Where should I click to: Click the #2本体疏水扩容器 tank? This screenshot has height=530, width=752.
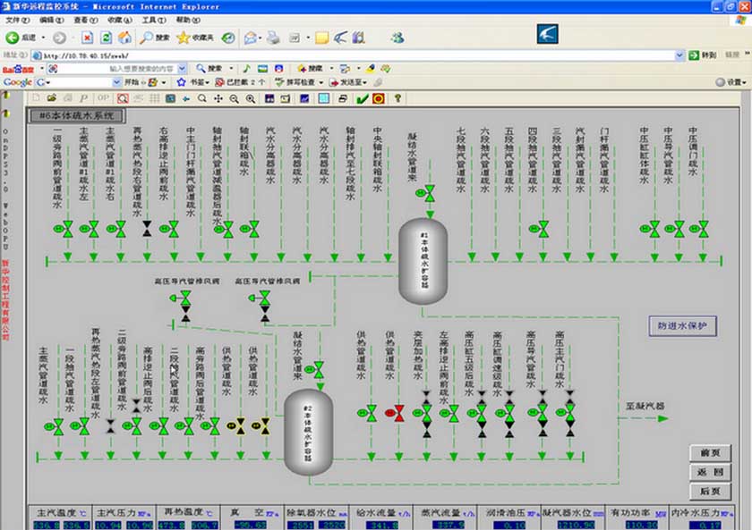coord(308,433)
